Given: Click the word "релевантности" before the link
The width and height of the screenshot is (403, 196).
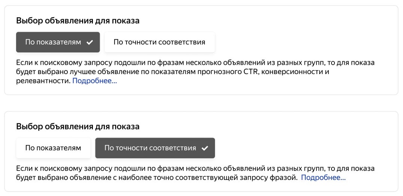Looking at the screenshot, I should [43, 81].
